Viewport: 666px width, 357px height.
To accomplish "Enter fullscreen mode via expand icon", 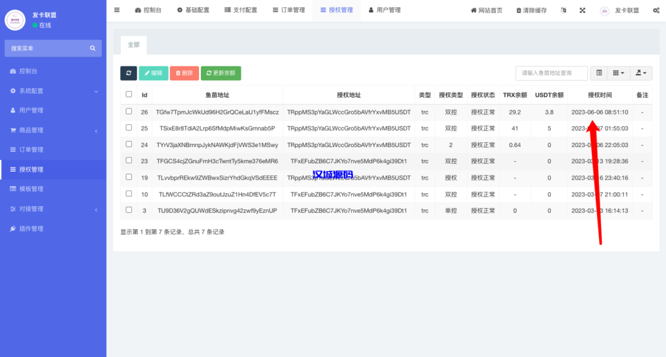I will click(x=582, y=10).
